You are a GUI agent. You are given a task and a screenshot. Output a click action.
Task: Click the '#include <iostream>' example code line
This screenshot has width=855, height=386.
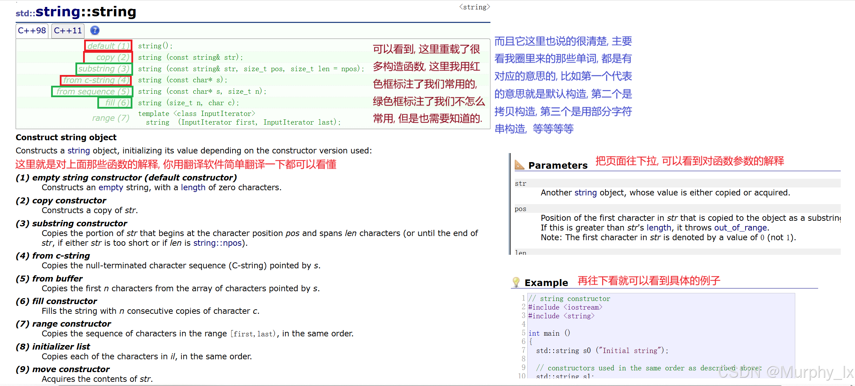click(565, 307)
